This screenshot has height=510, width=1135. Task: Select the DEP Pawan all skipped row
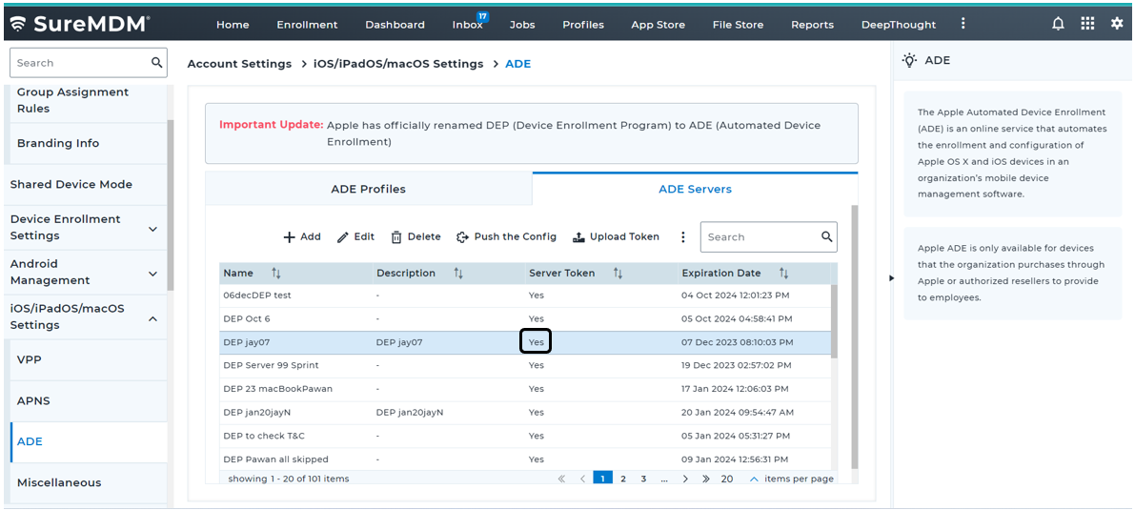point(525,459)
